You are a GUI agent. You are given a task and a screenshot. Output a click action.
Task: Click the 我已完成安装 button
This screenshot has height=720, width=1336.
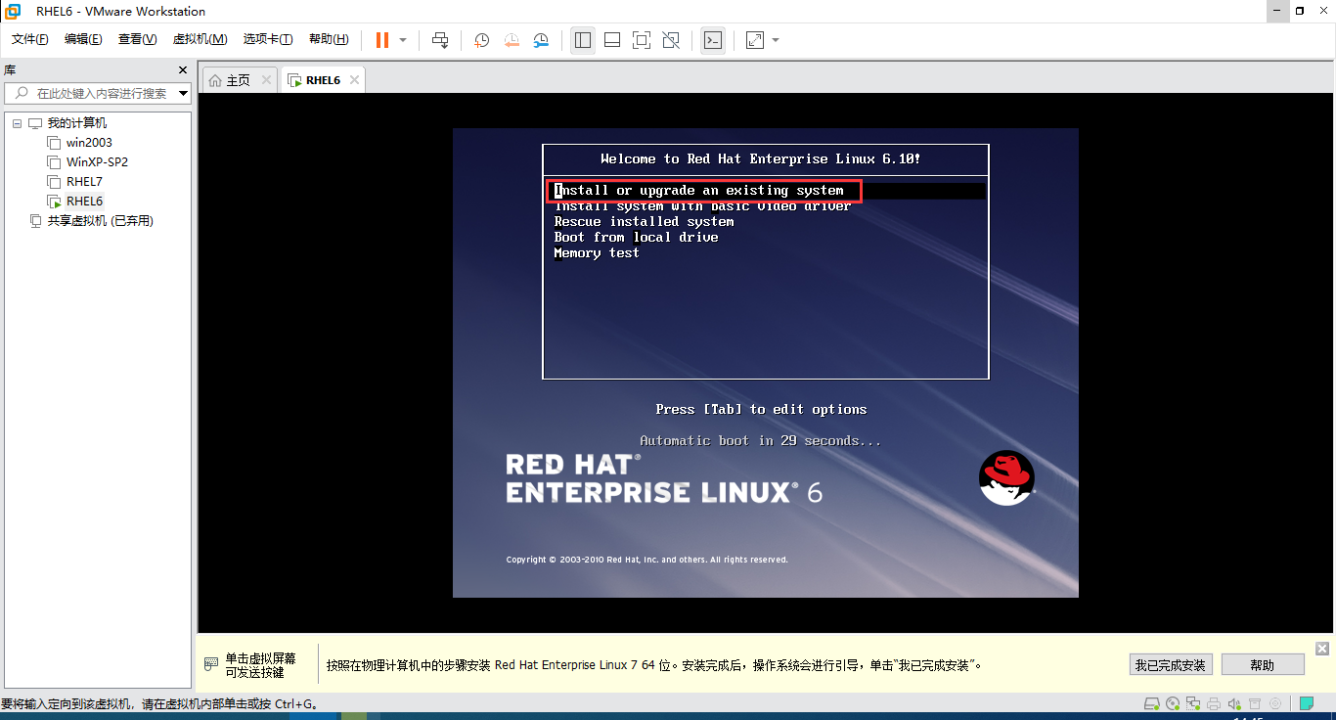[1171, 665]
